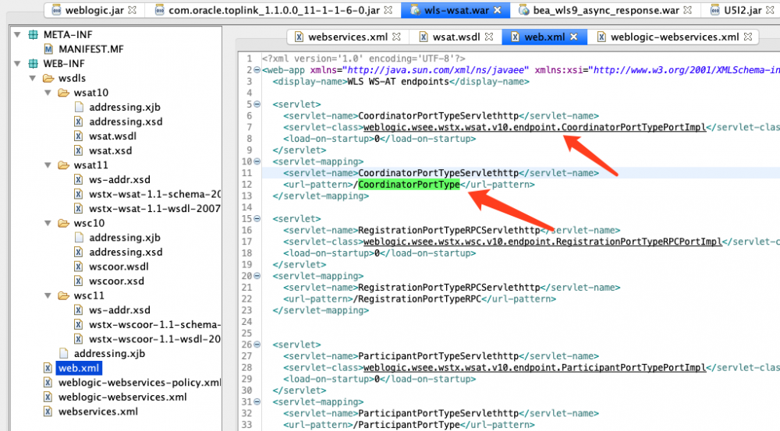780x431 pixels.
Task: Fold the servlet block at line 5
Action: (x=257, y=104)
